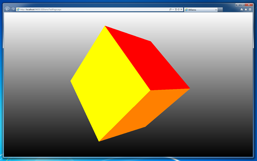This screenshot has width=257, height=161.
Task: Go to the home page with the Home icon
Action: (242, 10)
